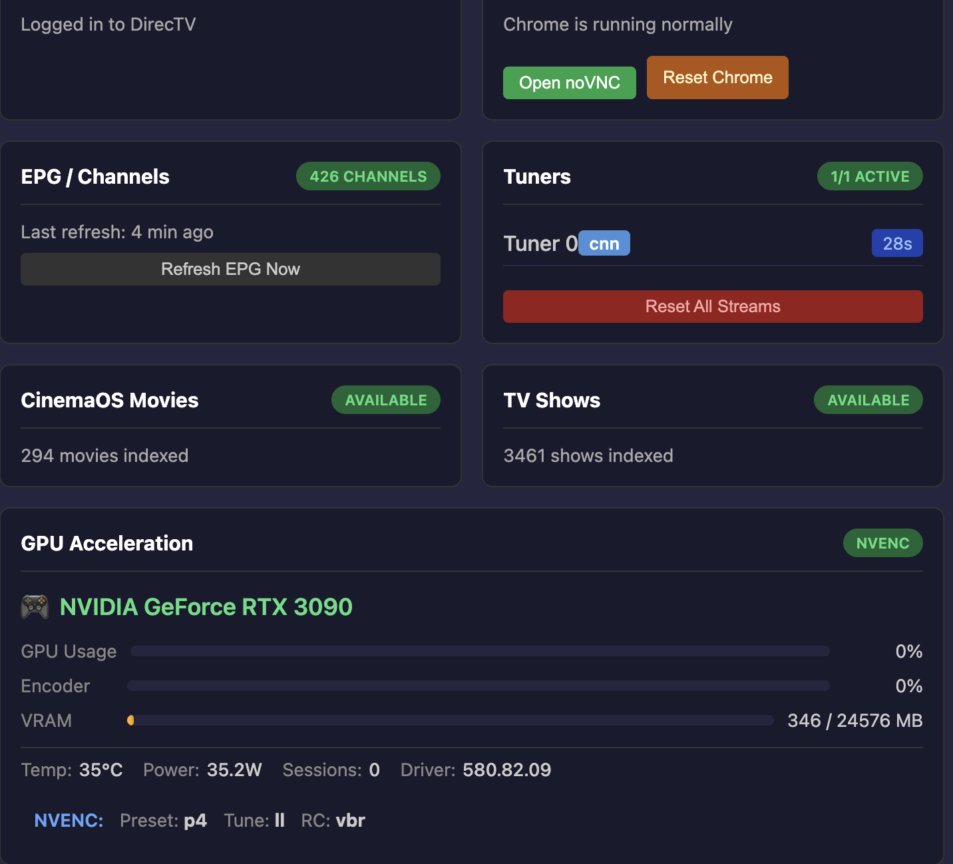Viewport: 953px width, 864px height.
Task: Open noVNC viewer
Action: (x=569, y=83)
